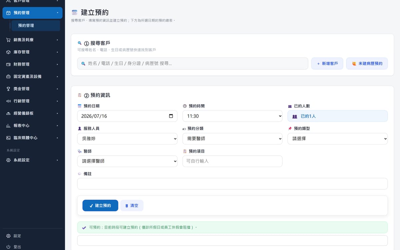Click the megaphone icon for 行銷管理
Screen dimensions: 400x250
(8, 101)
